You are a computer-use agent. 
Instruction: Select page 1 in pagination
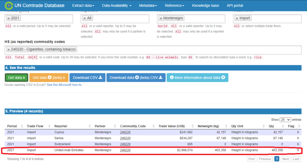(x=277, y=159)
